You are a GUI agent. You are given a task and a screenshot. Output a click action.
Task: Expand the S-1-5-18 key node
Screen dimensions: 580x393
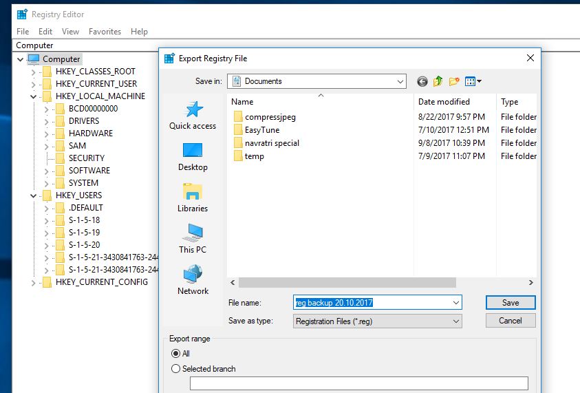[46, 221]
